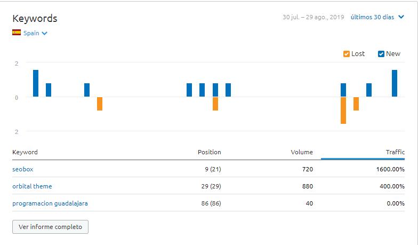This screenshot has height=245, width=418.
Task: Toggle the Lost keywords checkbox
Action: [347, 54]
